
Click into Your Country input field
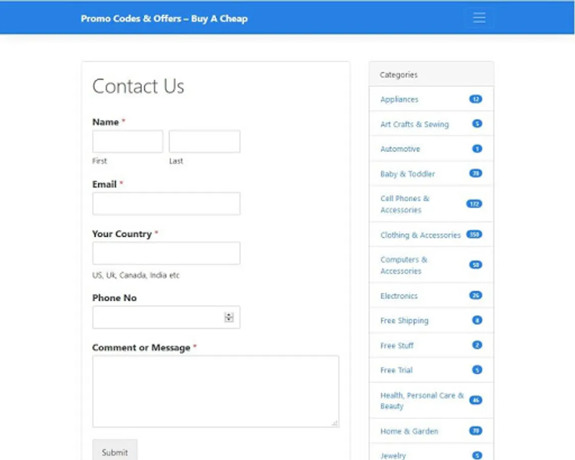pos(166,253)
